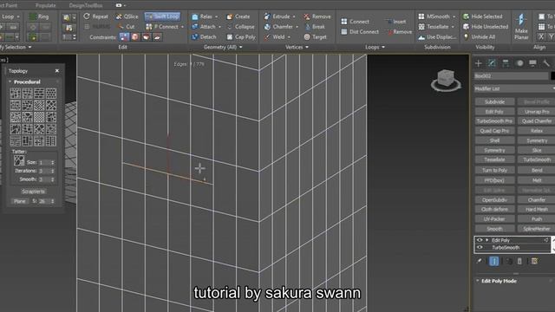Viewport: 555px width, 312px height.
Task: Click the Attach tool
Action: point(204,27)
